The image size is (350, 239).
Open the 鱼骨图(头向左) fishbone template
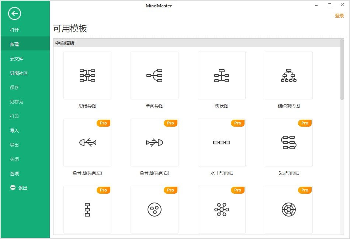(87, 143)
